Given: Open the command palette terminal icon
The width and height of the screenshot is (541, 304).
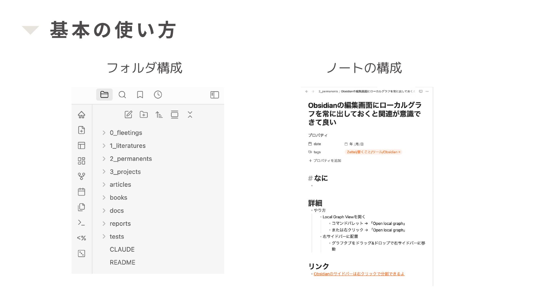Looking at the screenshot, I should (81, 223).
